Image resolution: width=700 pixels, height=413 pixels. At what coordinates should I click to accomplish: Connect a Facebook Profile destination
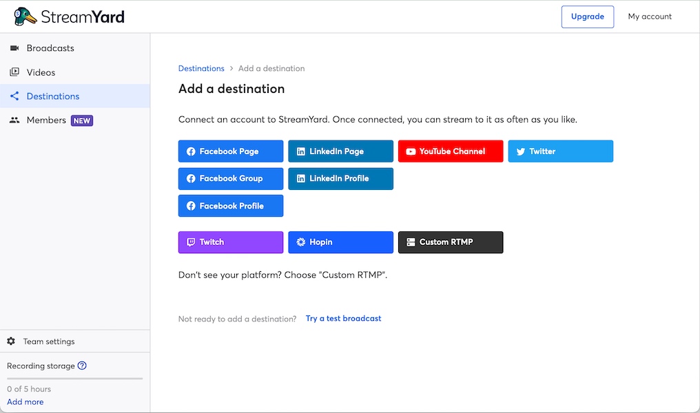[x=231, y=206]
